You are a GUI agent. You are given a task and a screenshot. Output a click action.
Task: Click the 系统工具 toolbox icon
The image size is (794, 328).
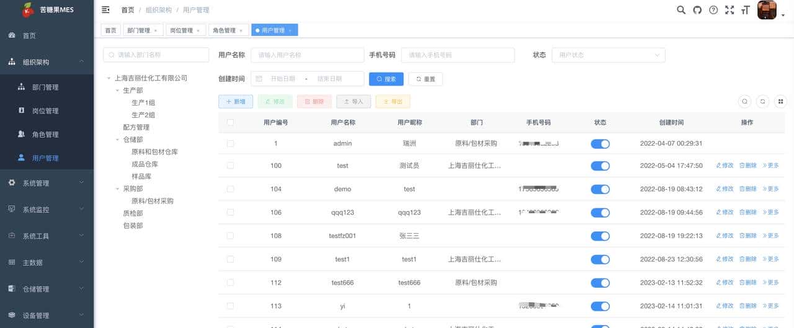pos(12,236)
